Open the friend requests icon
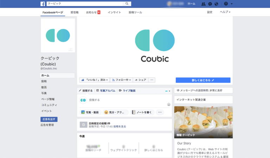The width and height of the screenshot is (270, 158). (x=203, y=4)
